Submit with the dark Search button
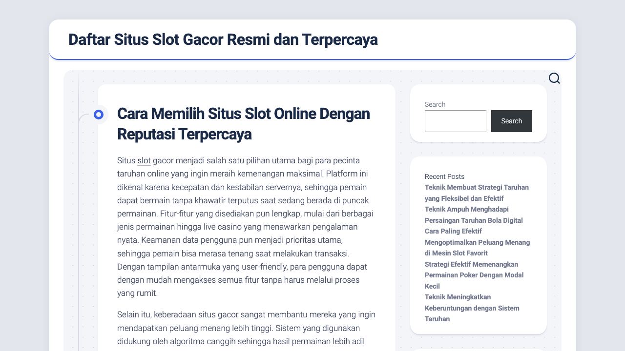 click(x=512, y=121)
